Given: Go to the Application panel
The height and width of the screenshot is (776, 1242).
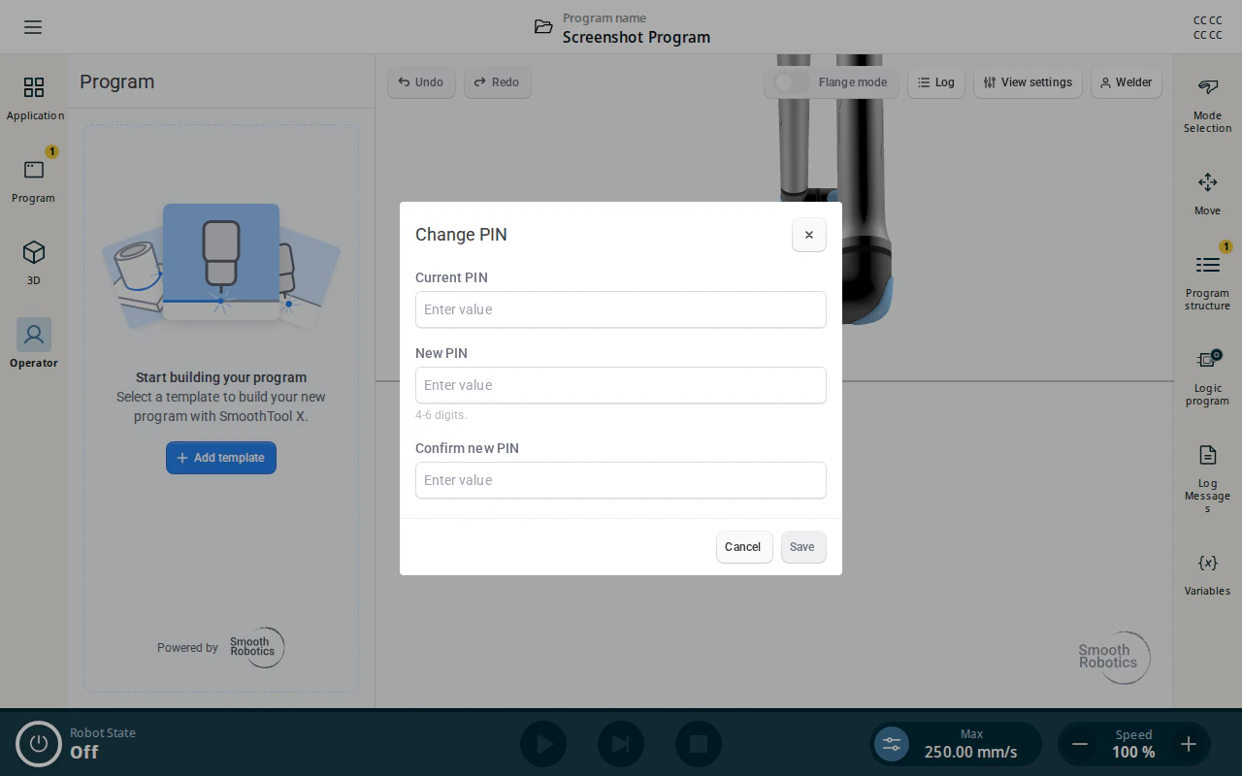Looking at the screenshot, I should point(34,99).
